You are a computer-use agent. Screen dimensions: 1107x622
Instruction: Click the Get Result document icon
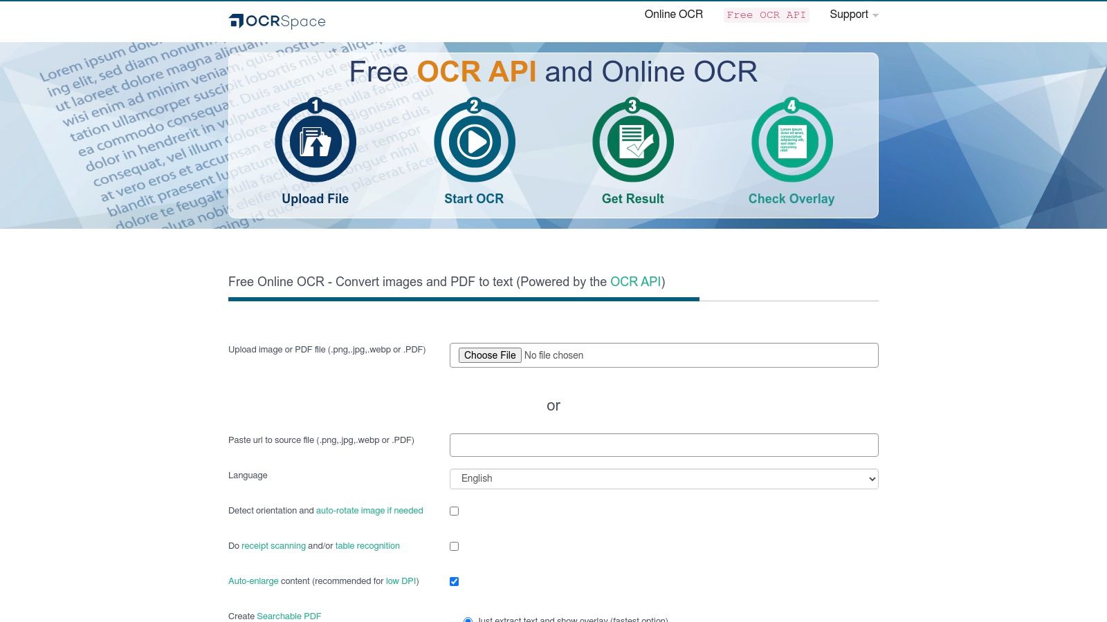tap(633, 141)
